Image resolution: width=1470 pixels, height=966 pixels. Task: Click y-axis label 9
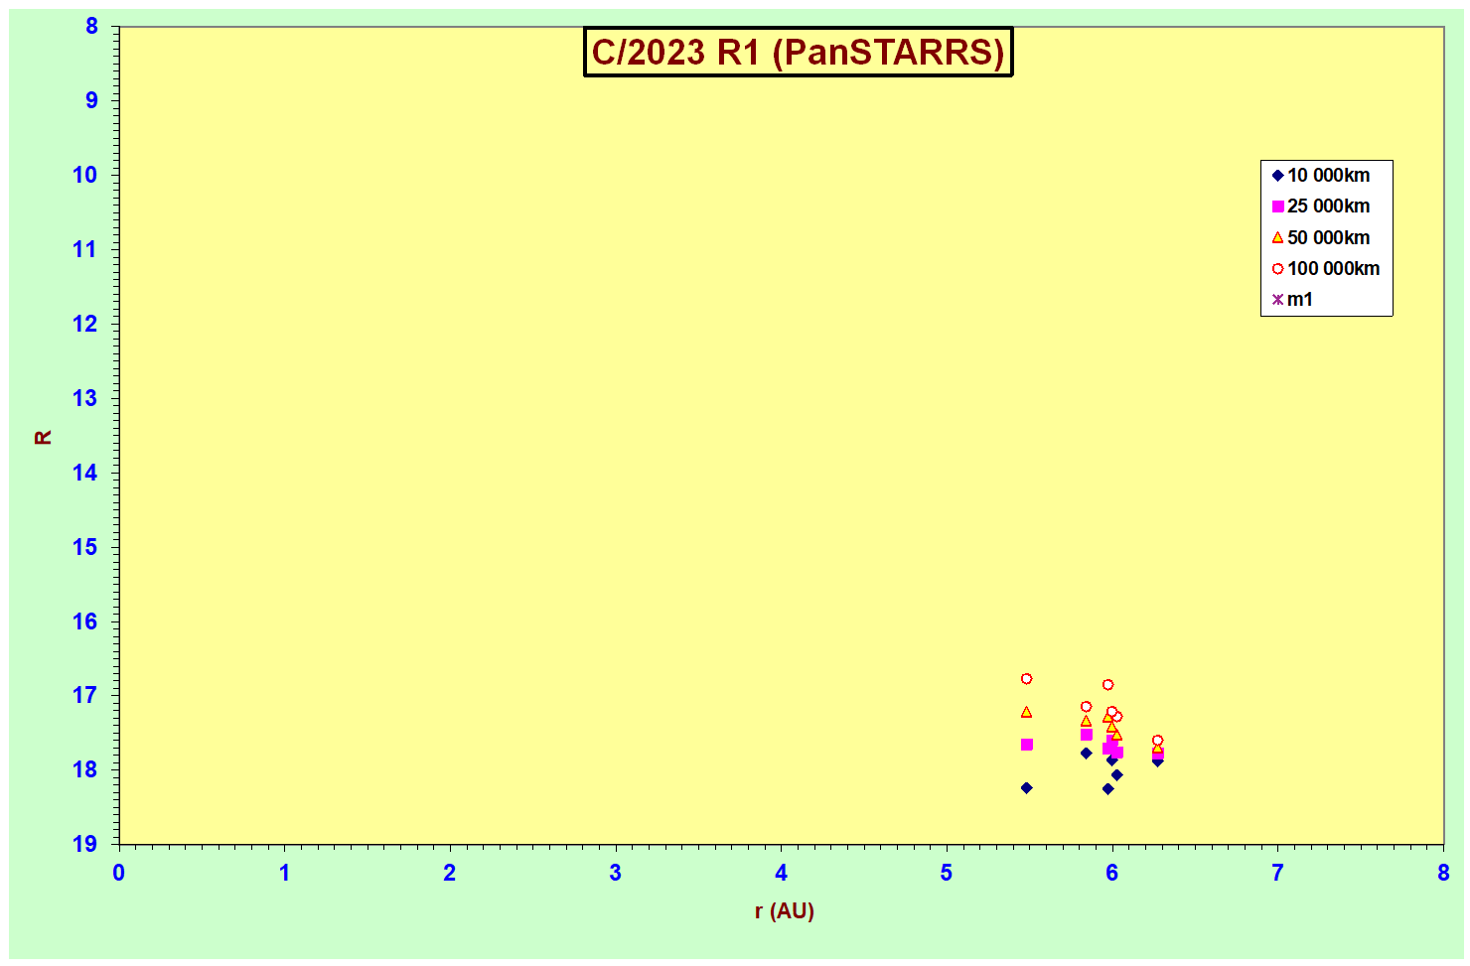[x=91, y=100]
